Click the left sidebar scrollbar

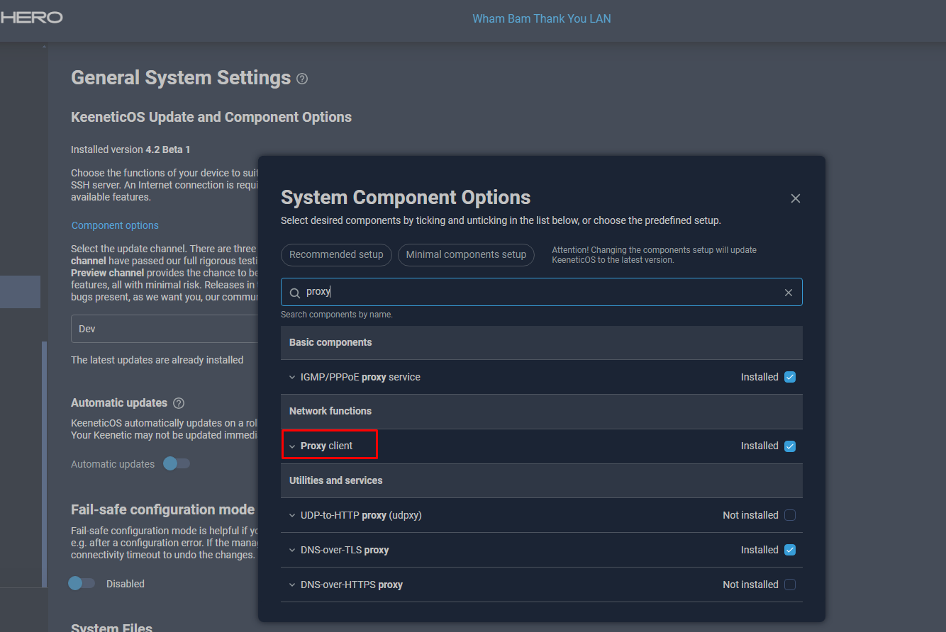pos(44,464)
